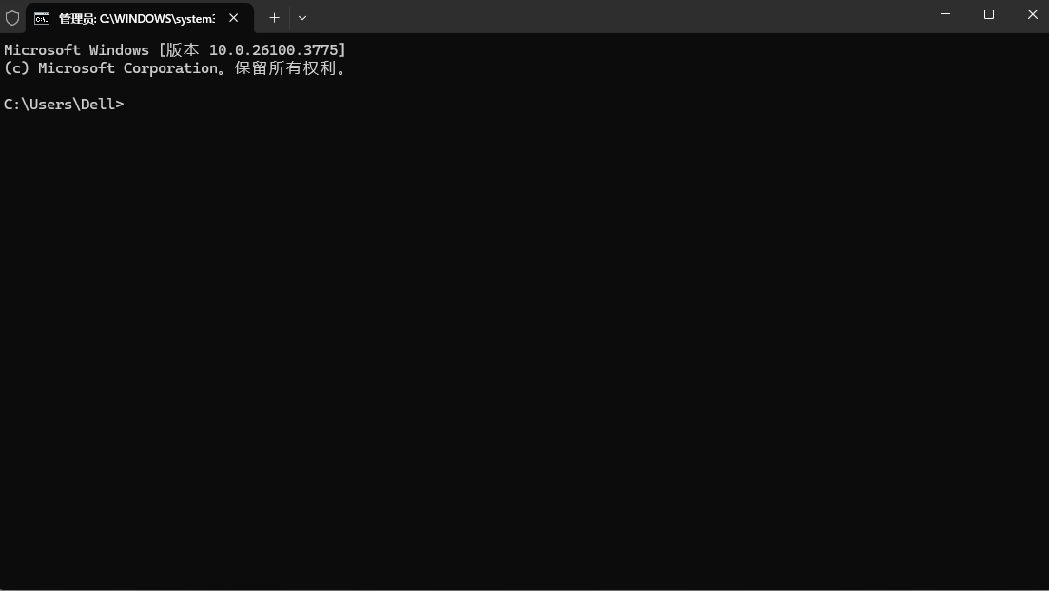1049x591 pixels.
Task: Click the C:\Users\Dell> prompt line
Action: tap(65, 105)
